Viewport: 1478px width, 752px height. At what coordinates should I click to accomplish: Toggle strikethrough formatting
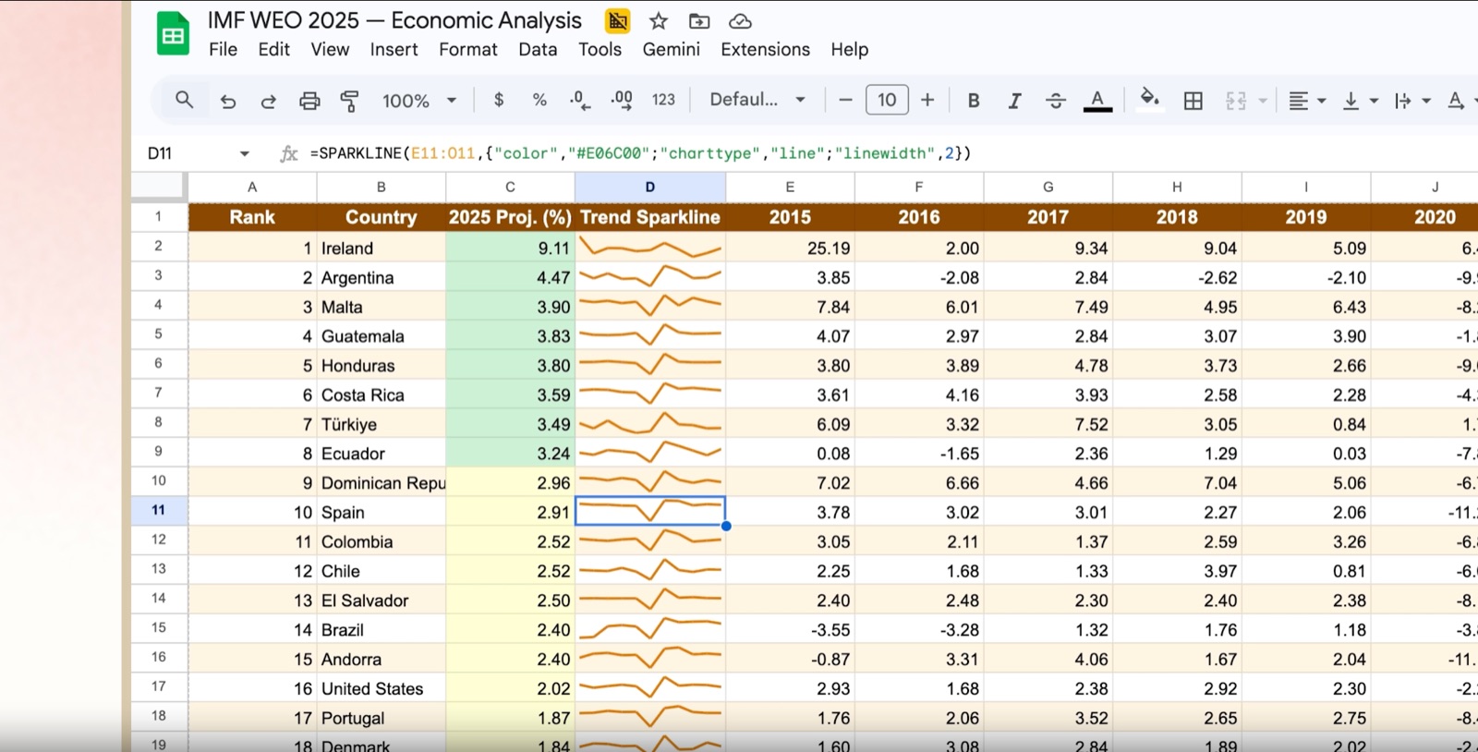pyautogui.click(x=1056, y=101)
